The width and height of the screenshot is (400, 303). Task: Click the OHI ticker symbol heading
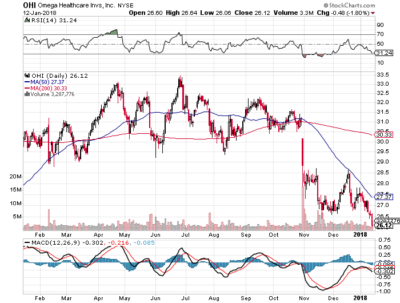(29, 5)
